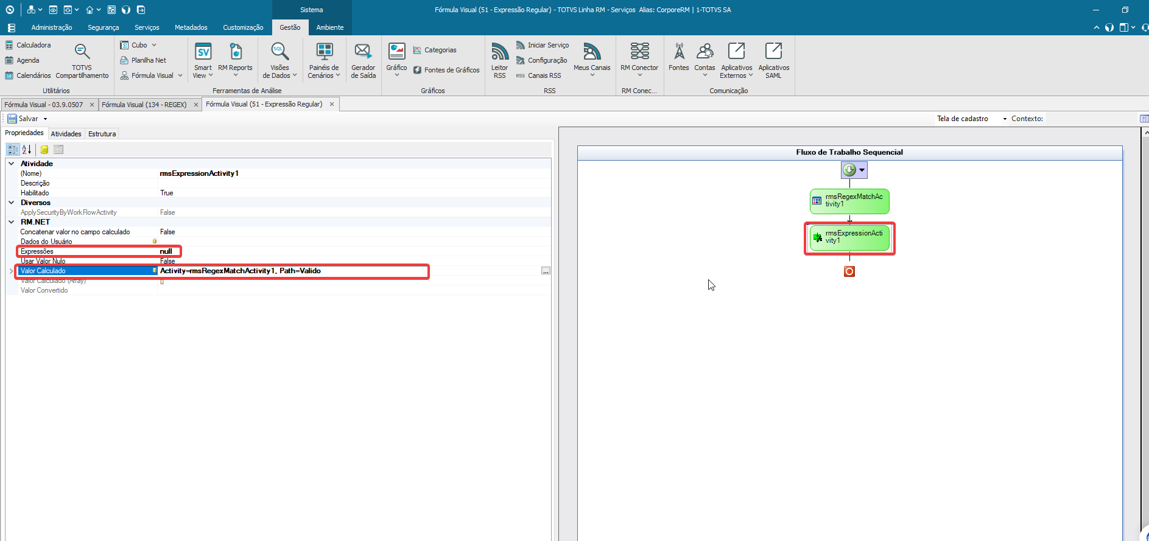Open Gráfico dropdown

click(396, 60)
